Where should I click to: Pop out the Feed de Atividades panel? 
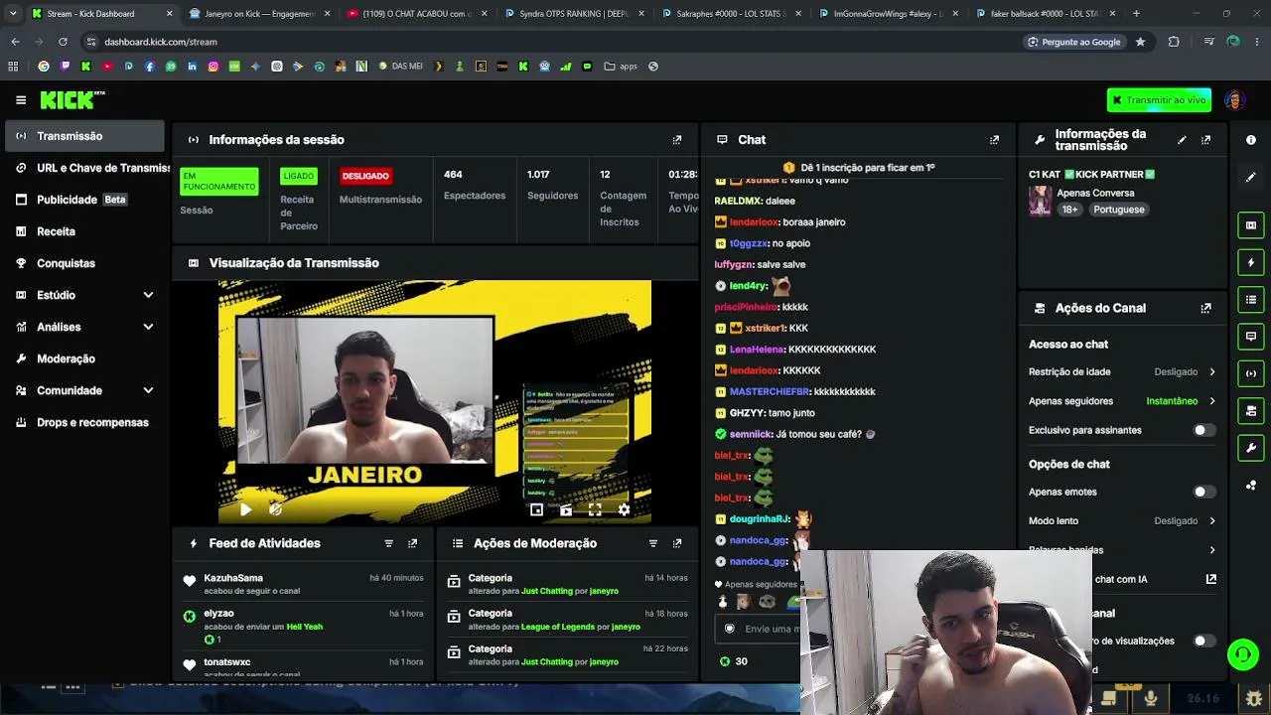(x=412, y=543)
